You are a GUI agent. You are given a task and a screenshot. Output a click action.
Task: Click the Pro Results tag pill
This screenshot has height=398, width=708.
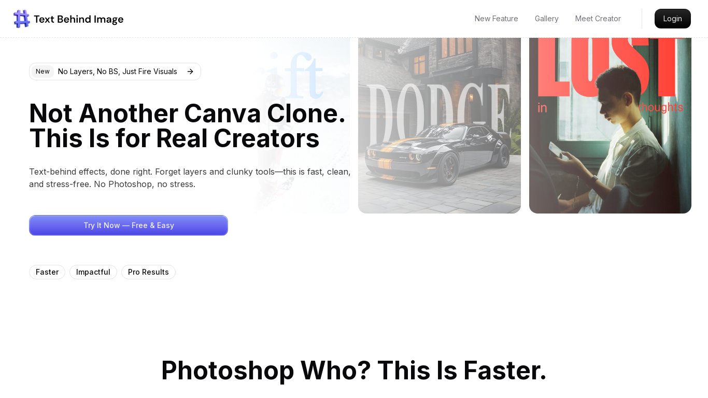[148, 272]
